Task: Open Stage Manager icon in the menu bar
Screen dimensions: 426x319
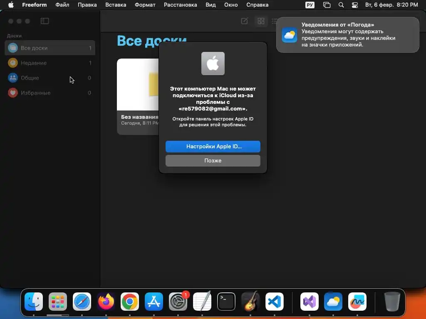Action: pos(327,5)
